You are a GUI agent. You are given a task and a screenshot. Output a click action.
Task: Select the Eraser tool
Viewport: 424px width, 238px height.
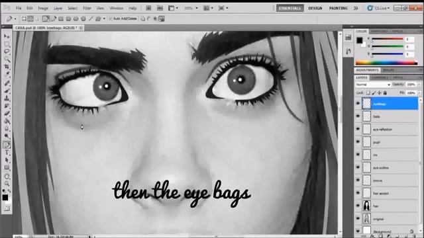pyautogui.click(x=7, y=113)
